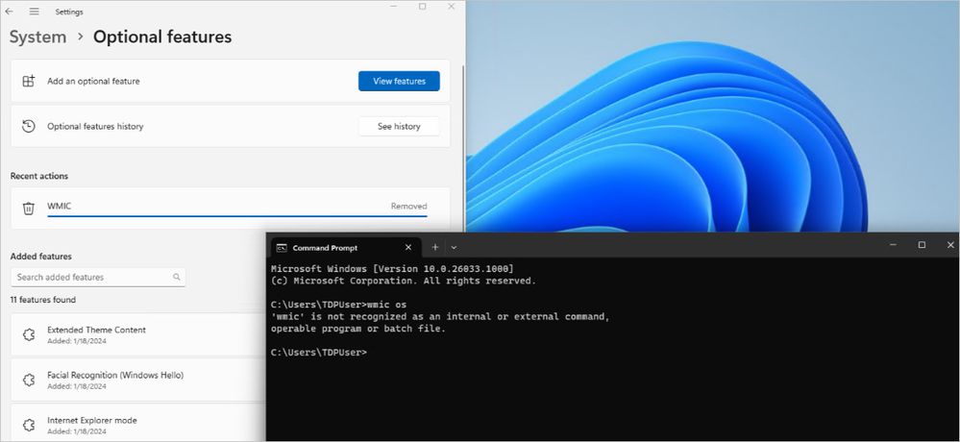The width and height of the screenshot is (960, 442).
Task: Click the See history button
Action: 399,126
